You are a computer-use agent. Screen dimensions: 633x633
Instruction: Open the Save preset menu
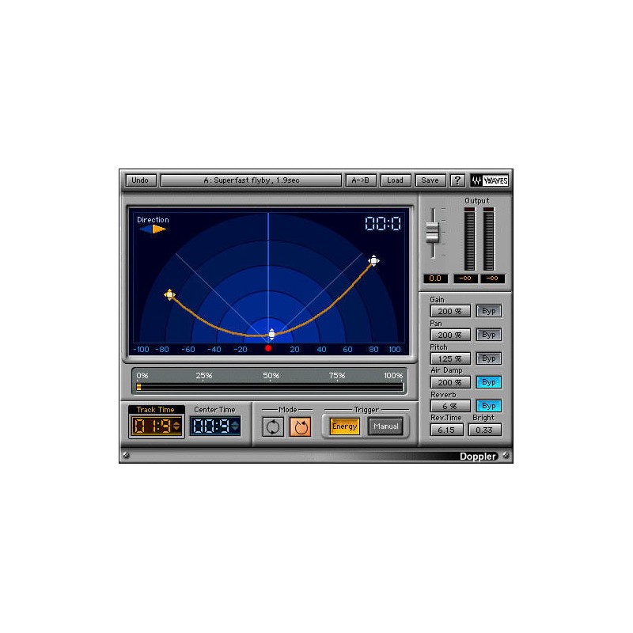click(x=430, y=180)
